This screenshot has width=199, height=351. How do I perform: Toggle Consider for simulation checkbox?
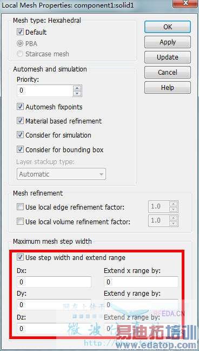point(20,135)
